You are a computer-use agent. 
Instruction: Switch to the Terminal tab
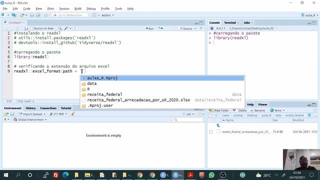click(x=230, y=22)
